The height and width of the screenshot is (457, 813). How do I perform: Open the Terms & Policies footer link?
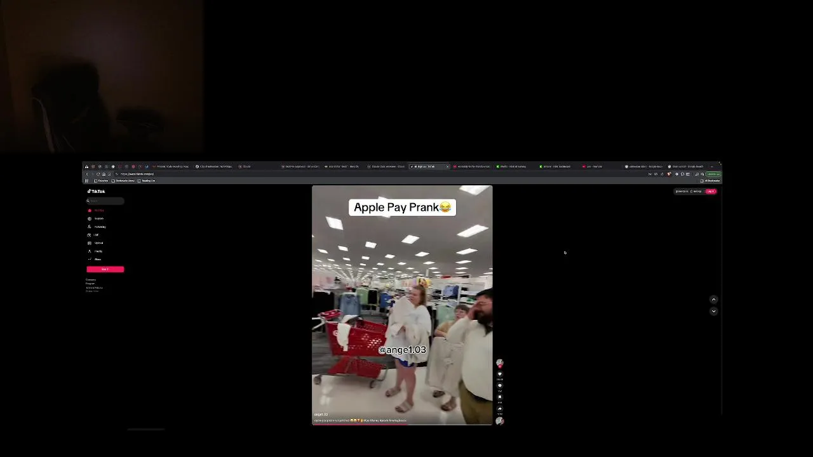pos(94,288)
